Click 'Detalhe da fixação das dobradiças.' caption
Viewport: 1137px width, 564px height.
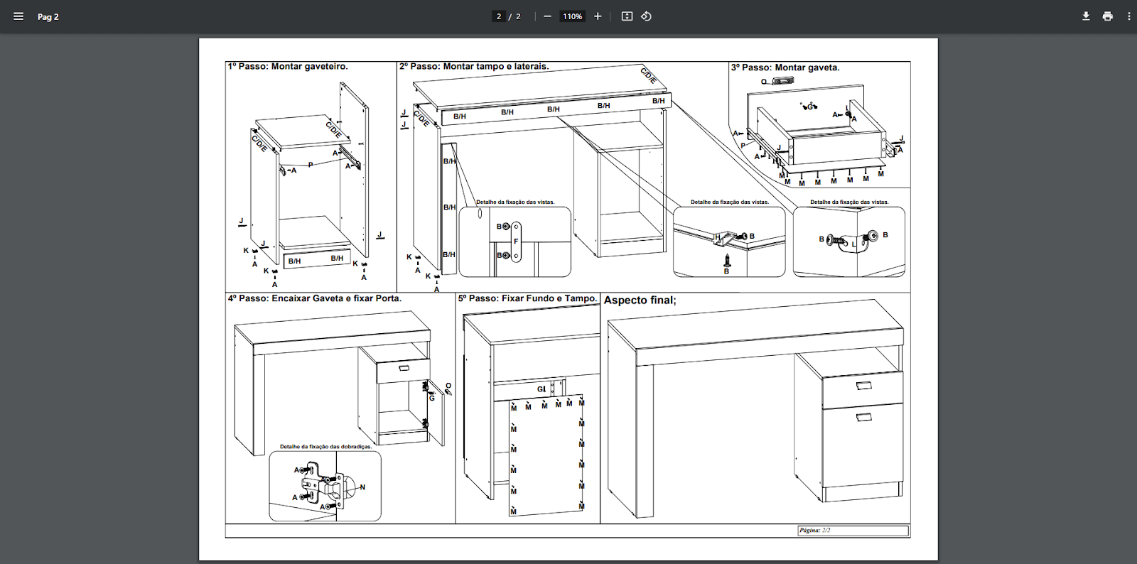point(325,447)
